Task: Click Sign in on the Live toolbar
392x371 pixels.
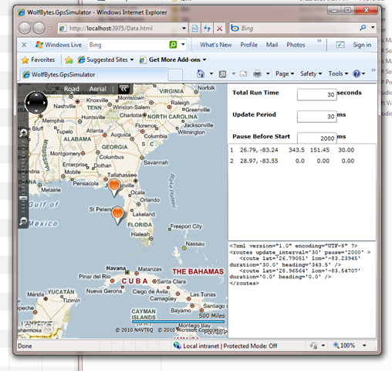Action: pyautogui.click(x=362, y=45)
